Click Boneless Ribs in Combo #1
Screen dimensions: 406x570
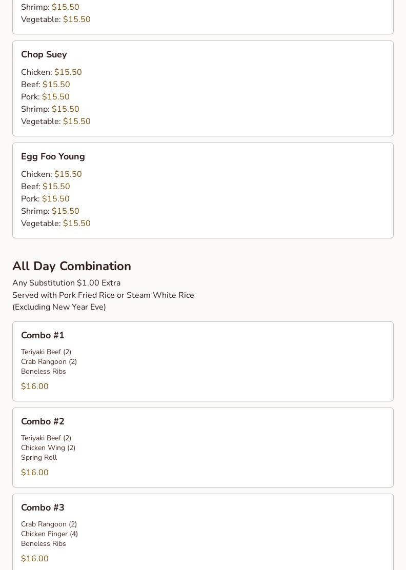pyautogui.click(x=44, y=371)
